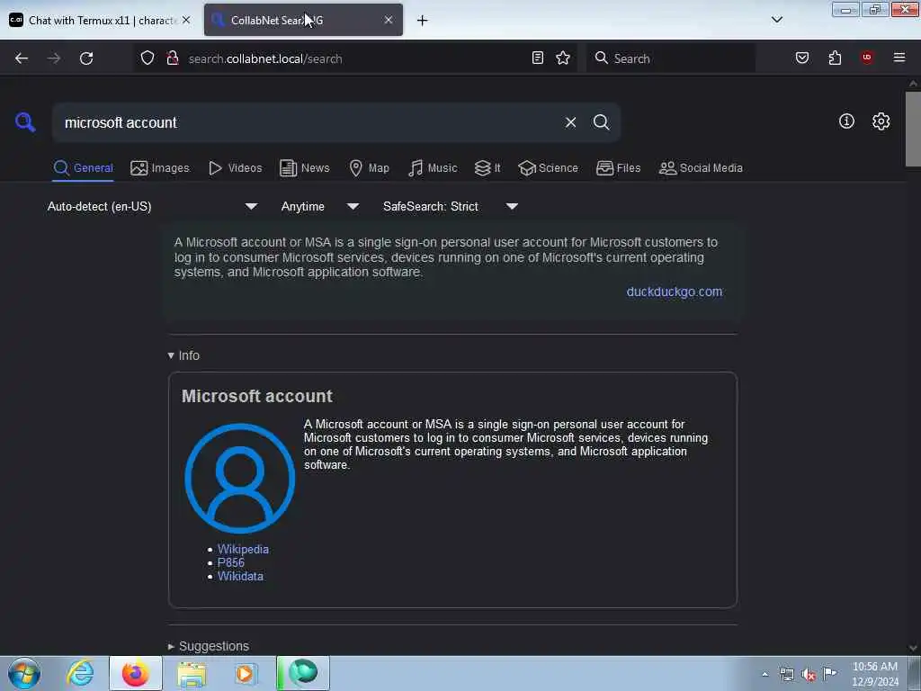Open Windows Explorer folder on taskbar
Image resolution: width=921 pixels, height=691 pixels.
192,674
